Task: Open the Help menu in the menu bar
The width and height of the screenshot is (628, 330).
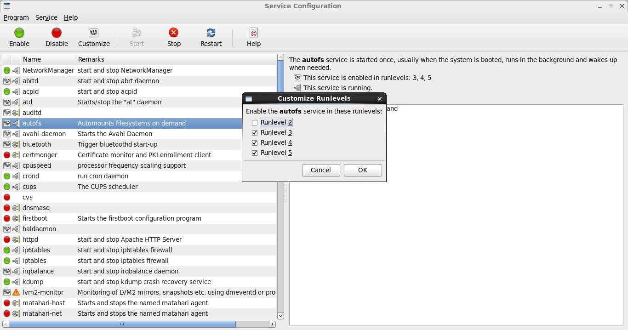Action: (x=71, y=17)
